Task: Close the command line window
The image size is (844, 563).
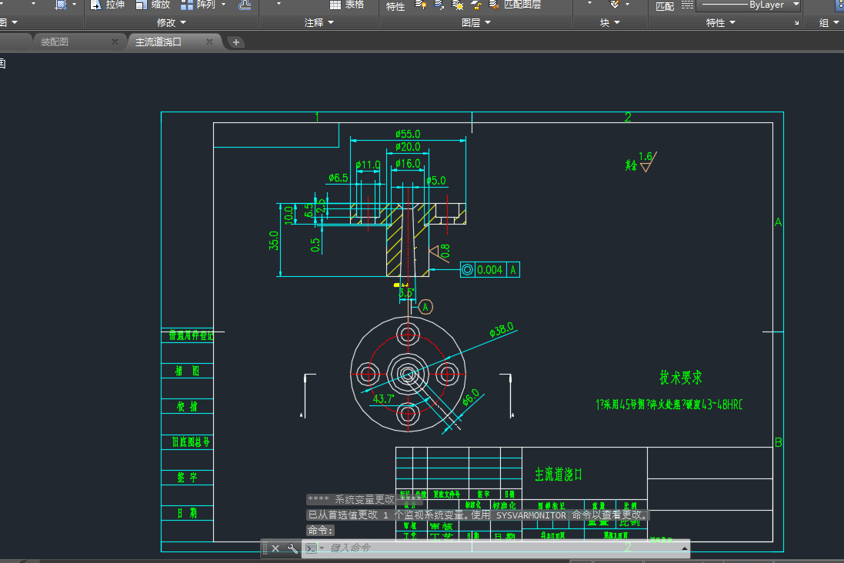Action: pyautogui.click(x=275, y=548)
